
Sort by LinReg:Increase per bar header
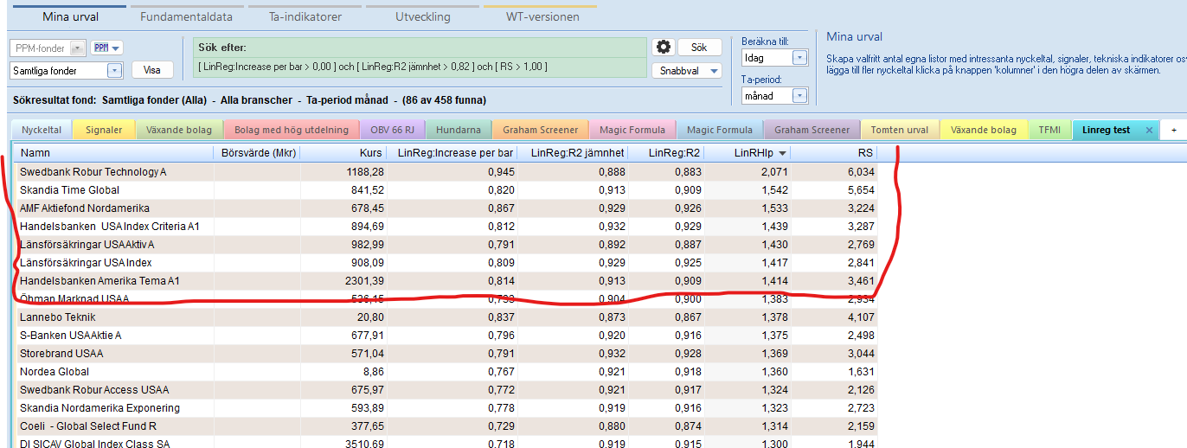pyautogui.click(x=453, y=153)
